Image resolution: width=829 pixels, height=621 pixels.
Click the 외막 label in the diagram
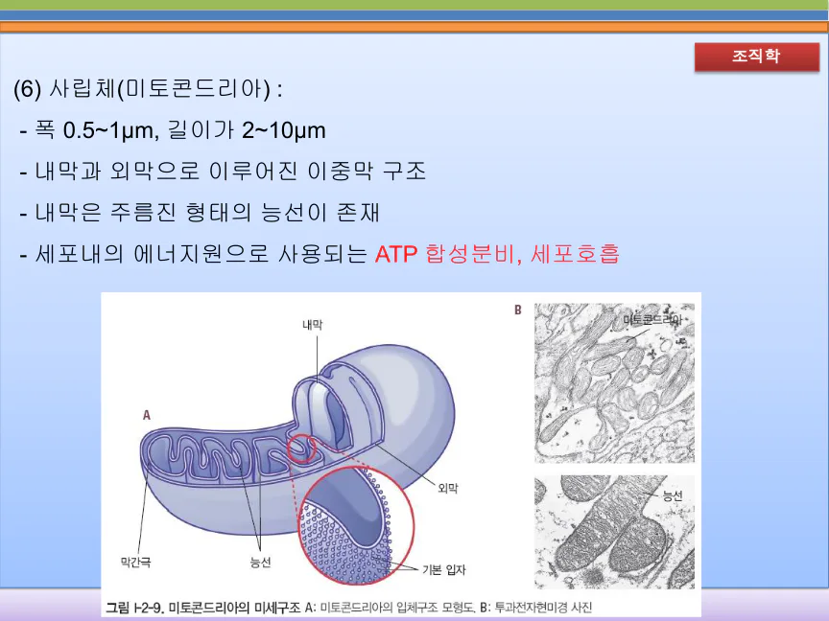[447, 488]
